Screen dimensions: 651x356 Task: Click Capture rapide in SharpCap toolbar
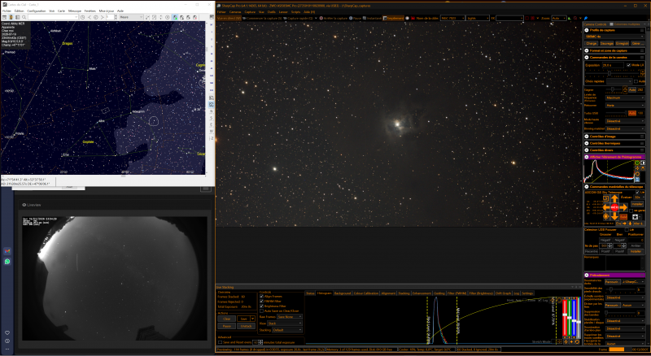pyautogui.click(x=298, y=18)
